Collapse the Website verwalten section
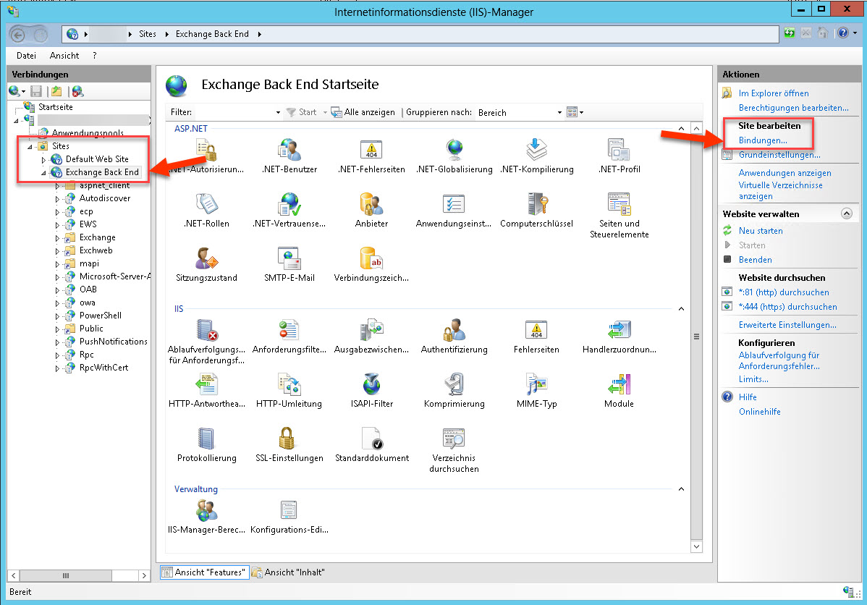The height and width of the screenshot is (605, 867). (847, 214)
